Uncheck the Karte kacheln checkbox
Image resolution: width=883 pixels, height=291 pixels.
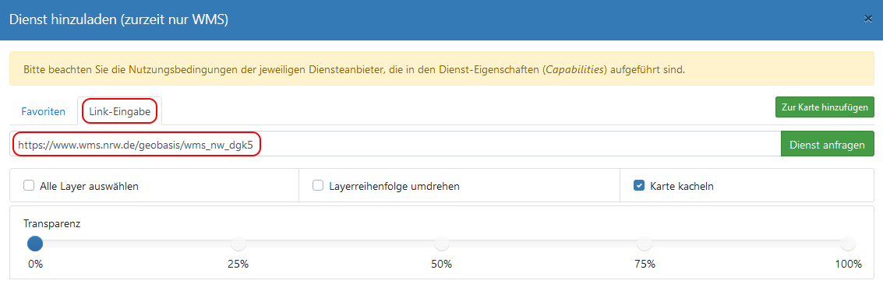pos(638,185)
